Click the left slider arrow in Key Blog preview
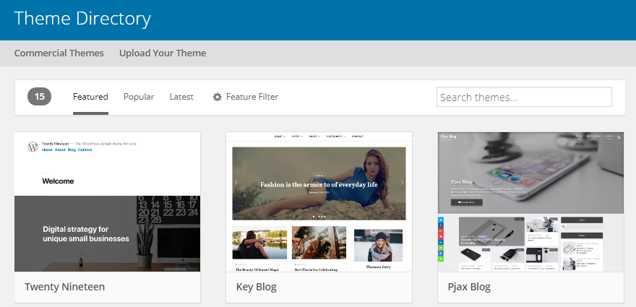Image resolution: width=636 pixels, height=307 pixels. 236,183
